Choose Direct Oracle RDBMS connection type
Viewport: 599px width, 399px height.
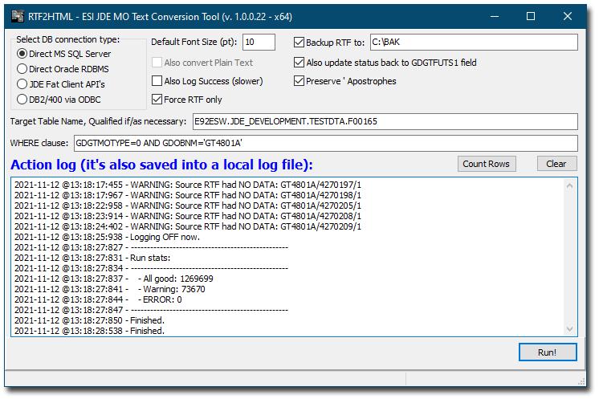pyautogui.click(x=22, y=69)
